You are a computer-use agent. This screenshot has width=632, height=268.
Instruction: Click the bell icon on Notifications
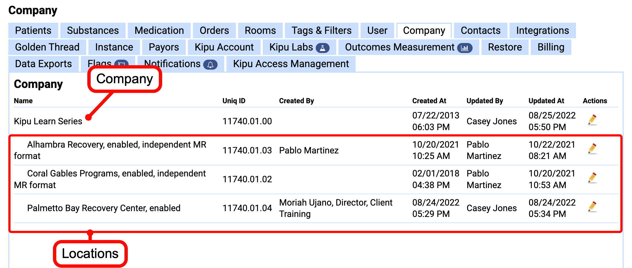[210, 65]
